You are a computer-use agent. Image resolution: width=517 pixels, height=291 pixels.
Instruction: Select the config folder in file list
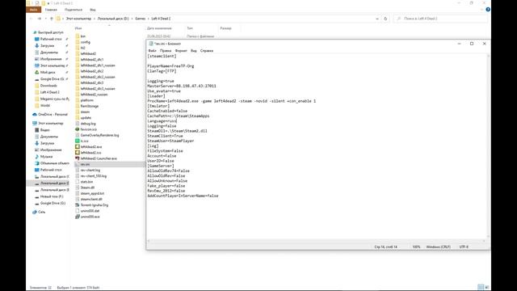[85, 42]
